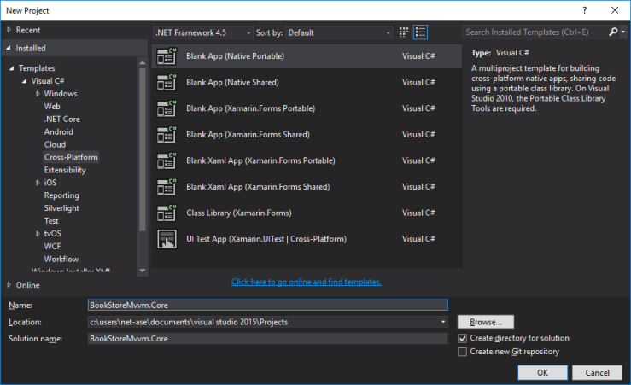Image resolution: width=631 pixels, height=385 pixels.
Task: Click the Browse button
Action: (x=486, y=322)
